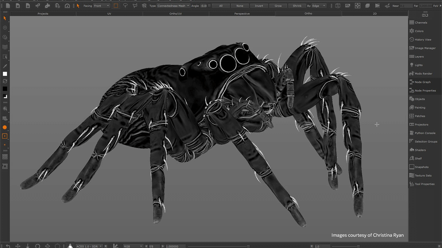Click the wireframe cube view icon
The image size is (442, 248).
[x=338, y=6]
